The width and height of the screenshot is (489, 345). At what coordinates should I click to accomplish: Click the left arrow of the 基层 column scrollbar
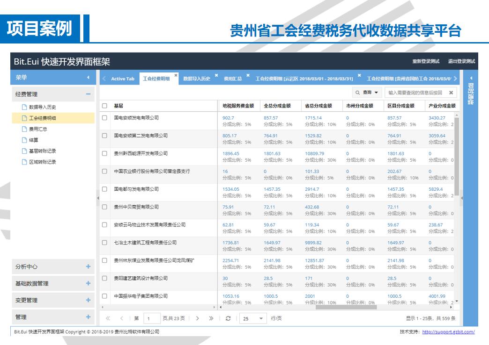[102, 307]
